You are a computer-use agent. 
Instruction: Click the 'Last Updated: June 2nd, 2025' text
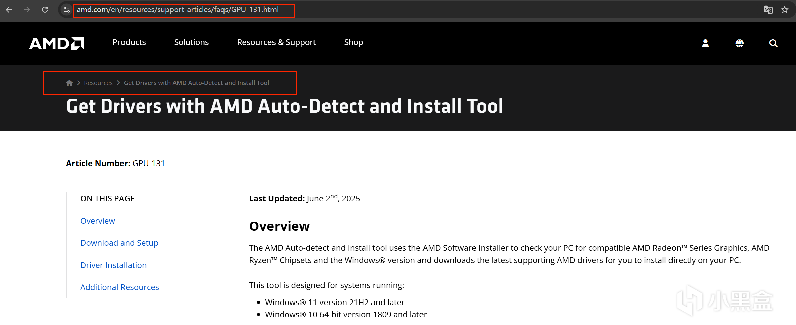coord(304,198)
